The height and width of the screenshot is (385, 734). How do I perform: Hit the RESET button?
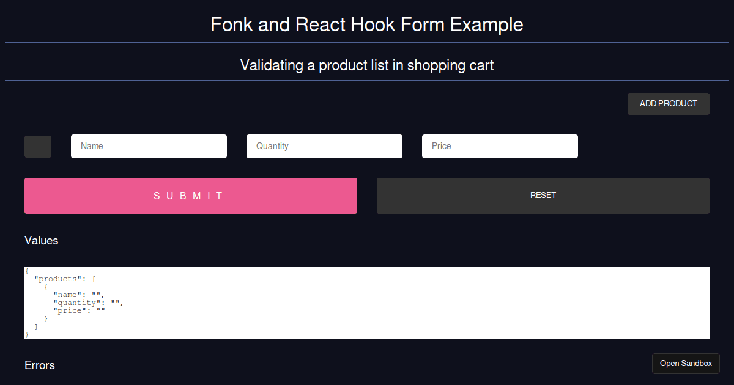pyautogui.click(x=543, y=196)
